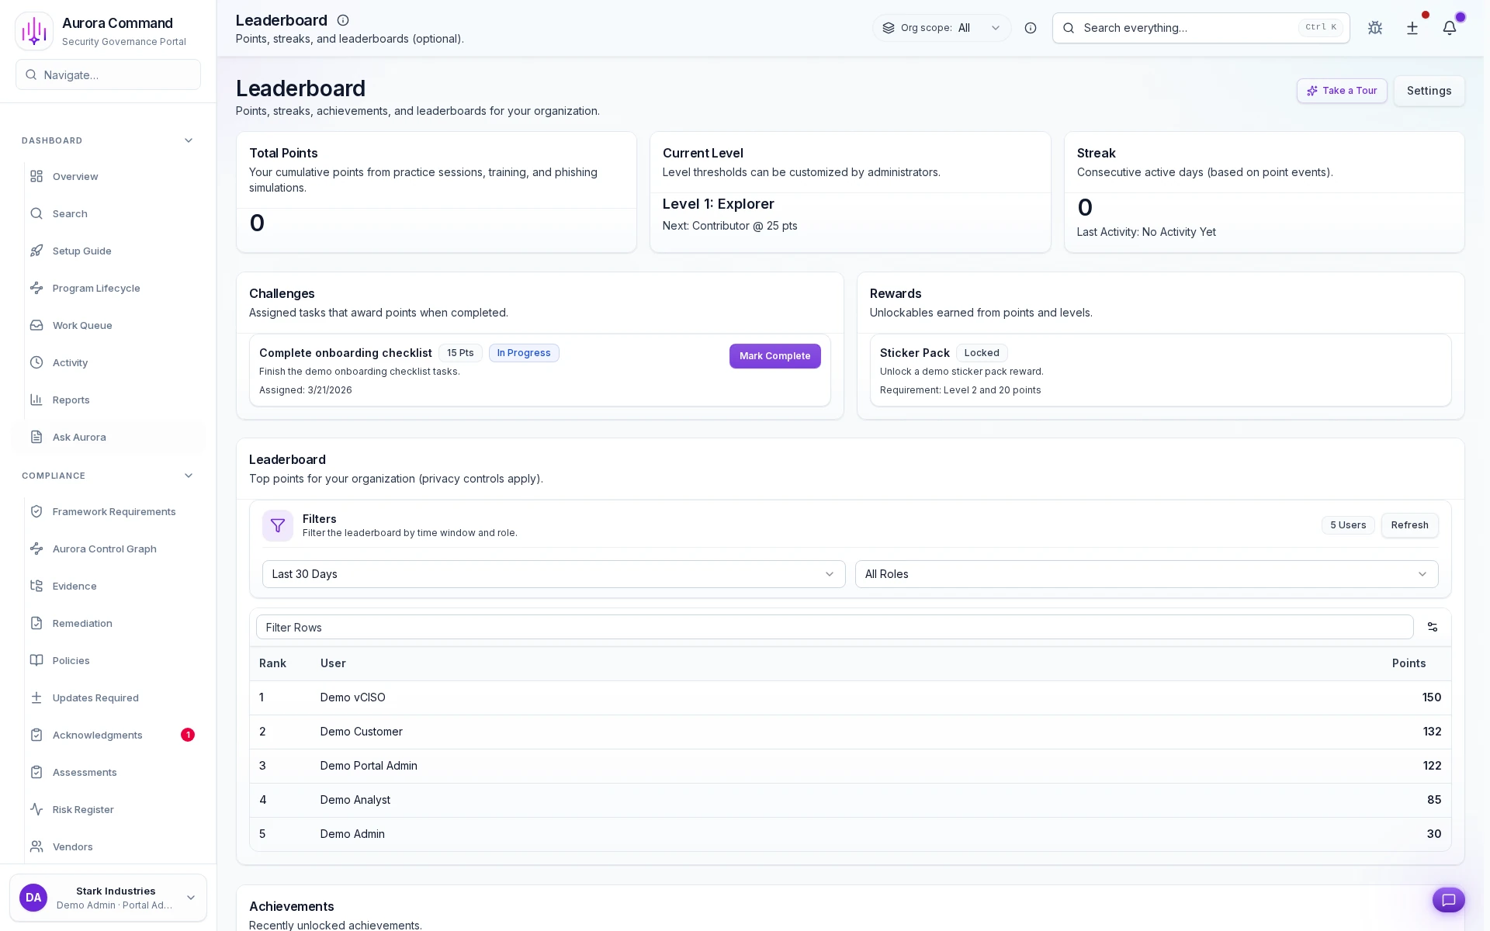The image size is (1490, 931).
Task: Click info icon next to Leaderboard title
Action: coord(342,20)
